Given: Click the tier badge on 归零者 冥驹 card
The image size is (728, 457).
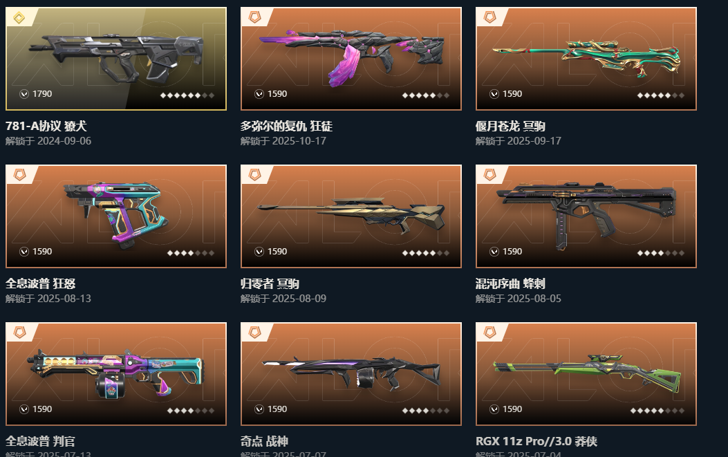Looking at the screenshot, I should (254, 175).
